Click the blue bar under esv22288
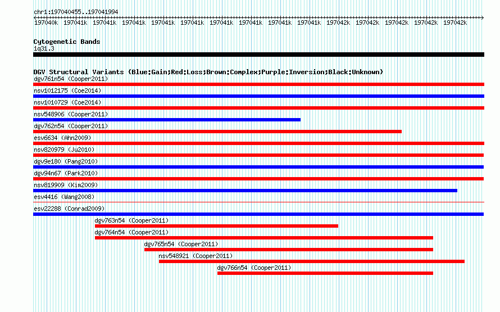This screenshot has width=500, height=312. [258, 214]
